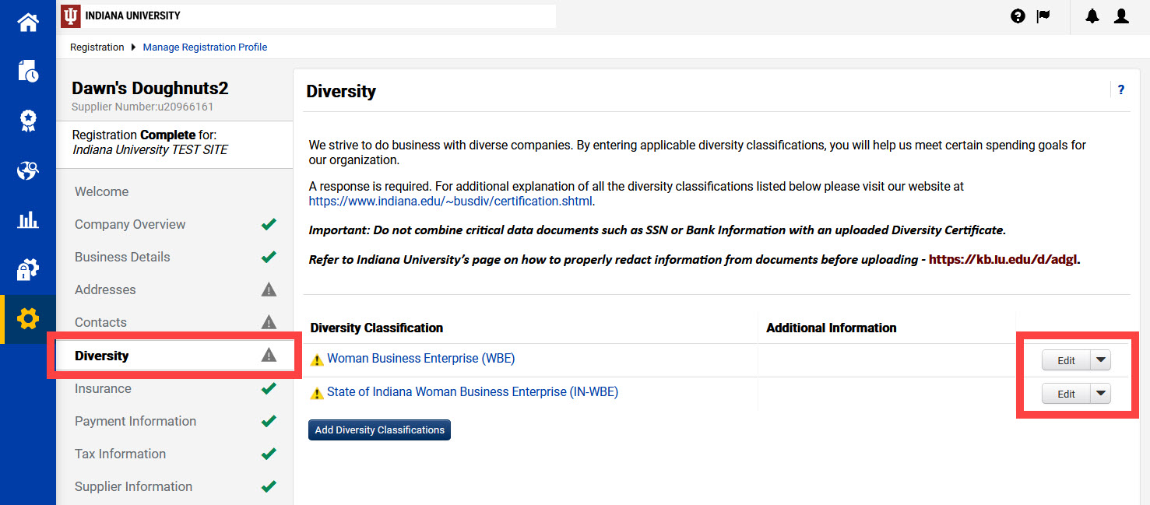Click the Diversity page help question mark
The width and height of the screenshot is (1150, 505).
1121,89
